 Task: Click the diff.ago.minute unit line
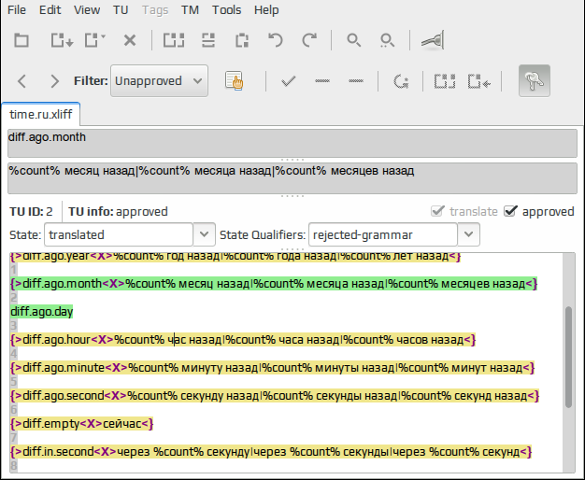coord(273,368)
